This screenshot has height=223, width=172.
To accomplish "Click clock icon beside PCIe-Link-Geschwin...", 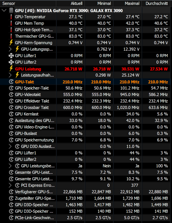I will point(11,218).
